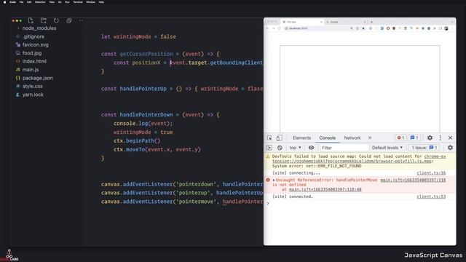The height and width of the screenshot is (262, 466).
Task: Focus the console Filter field
Action: tap(344, 148)
